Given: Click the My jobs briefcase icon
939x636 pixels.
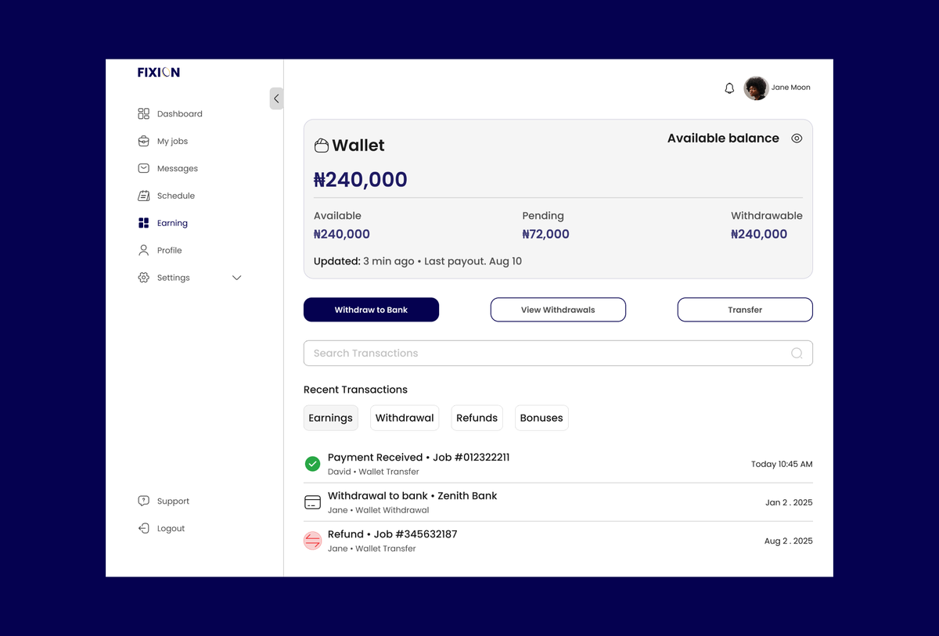Looking at the screenshot, I should point(143,142).
